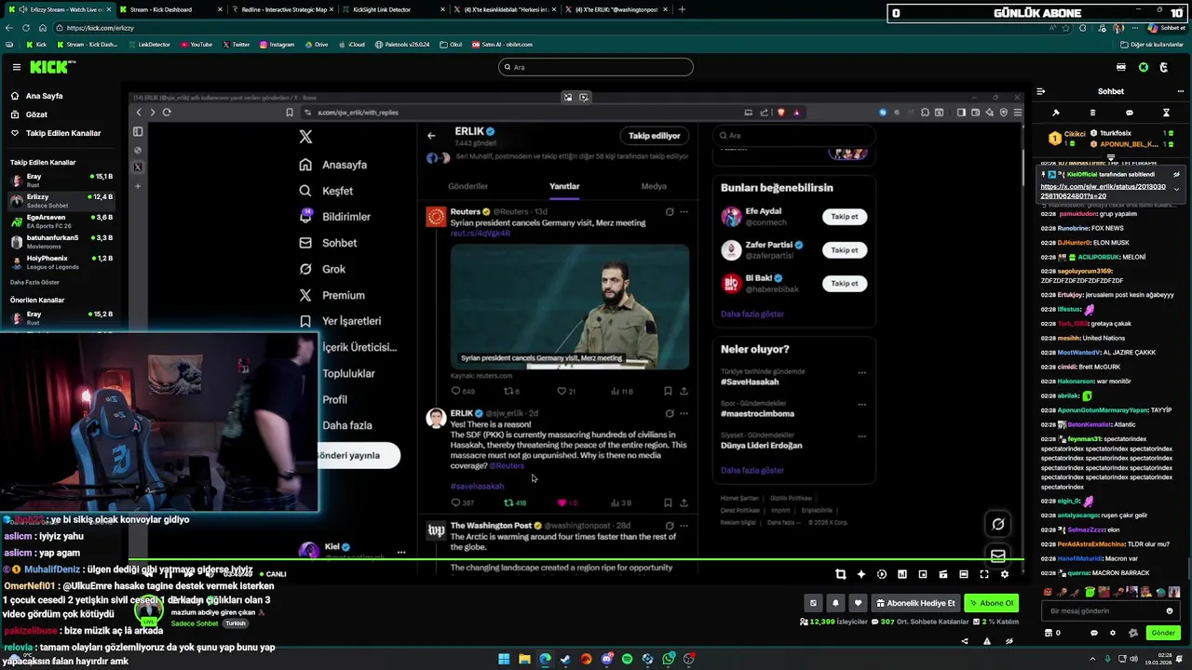Click the crop clip icon in player
Viewport: 1192px width, 670px height.
click(x=841, y=574)
